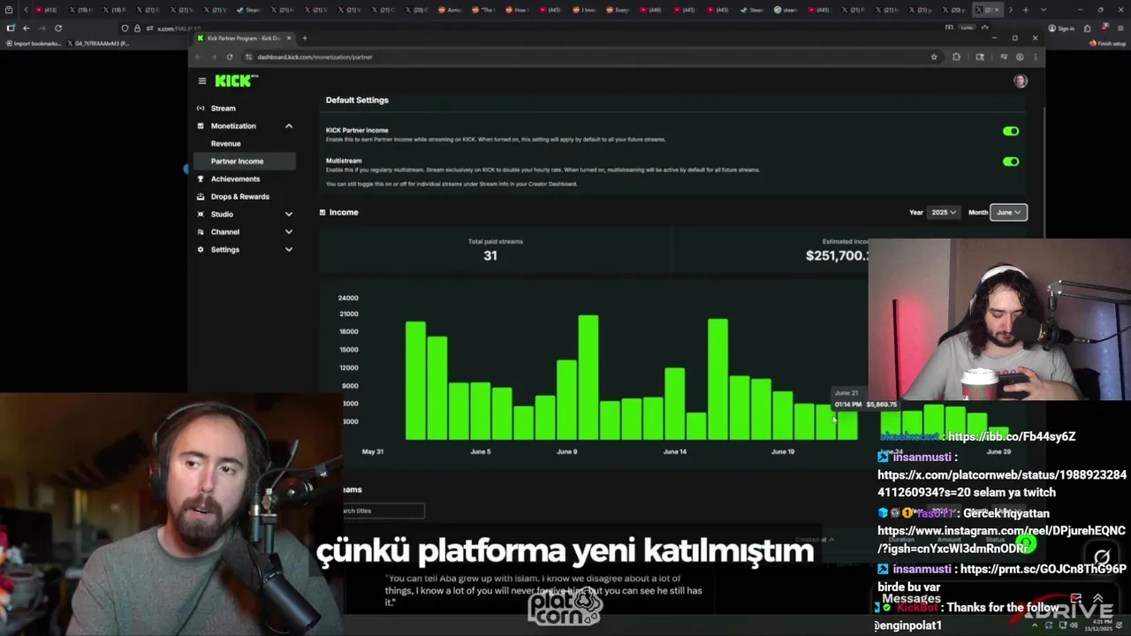The height and width of the screenshot is (636, 1131).
Task: Click the June 5 axis label
Action: [x=481, y=452]
